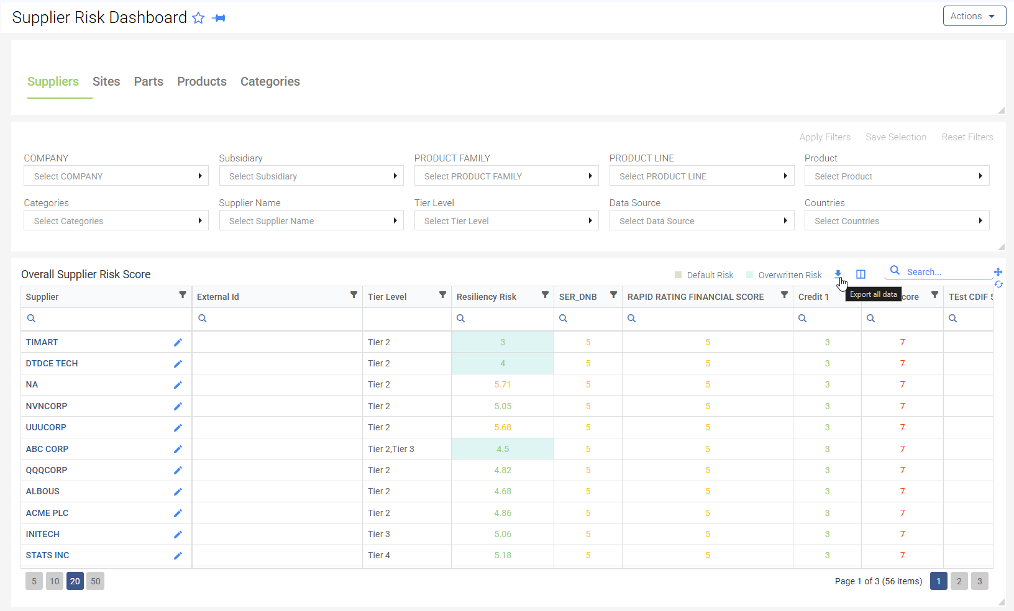This screenshot has height=611, width=1014.
Task: Click the Apply Filters button
Action: [x=824, y=137]
